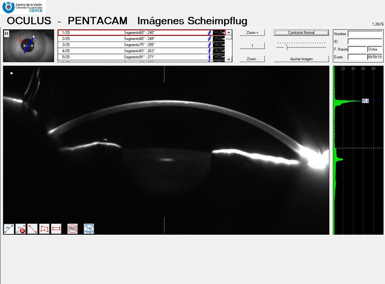Select the red polygon area tool
Viewport: 385px width, 284px height.
(44, 229)
